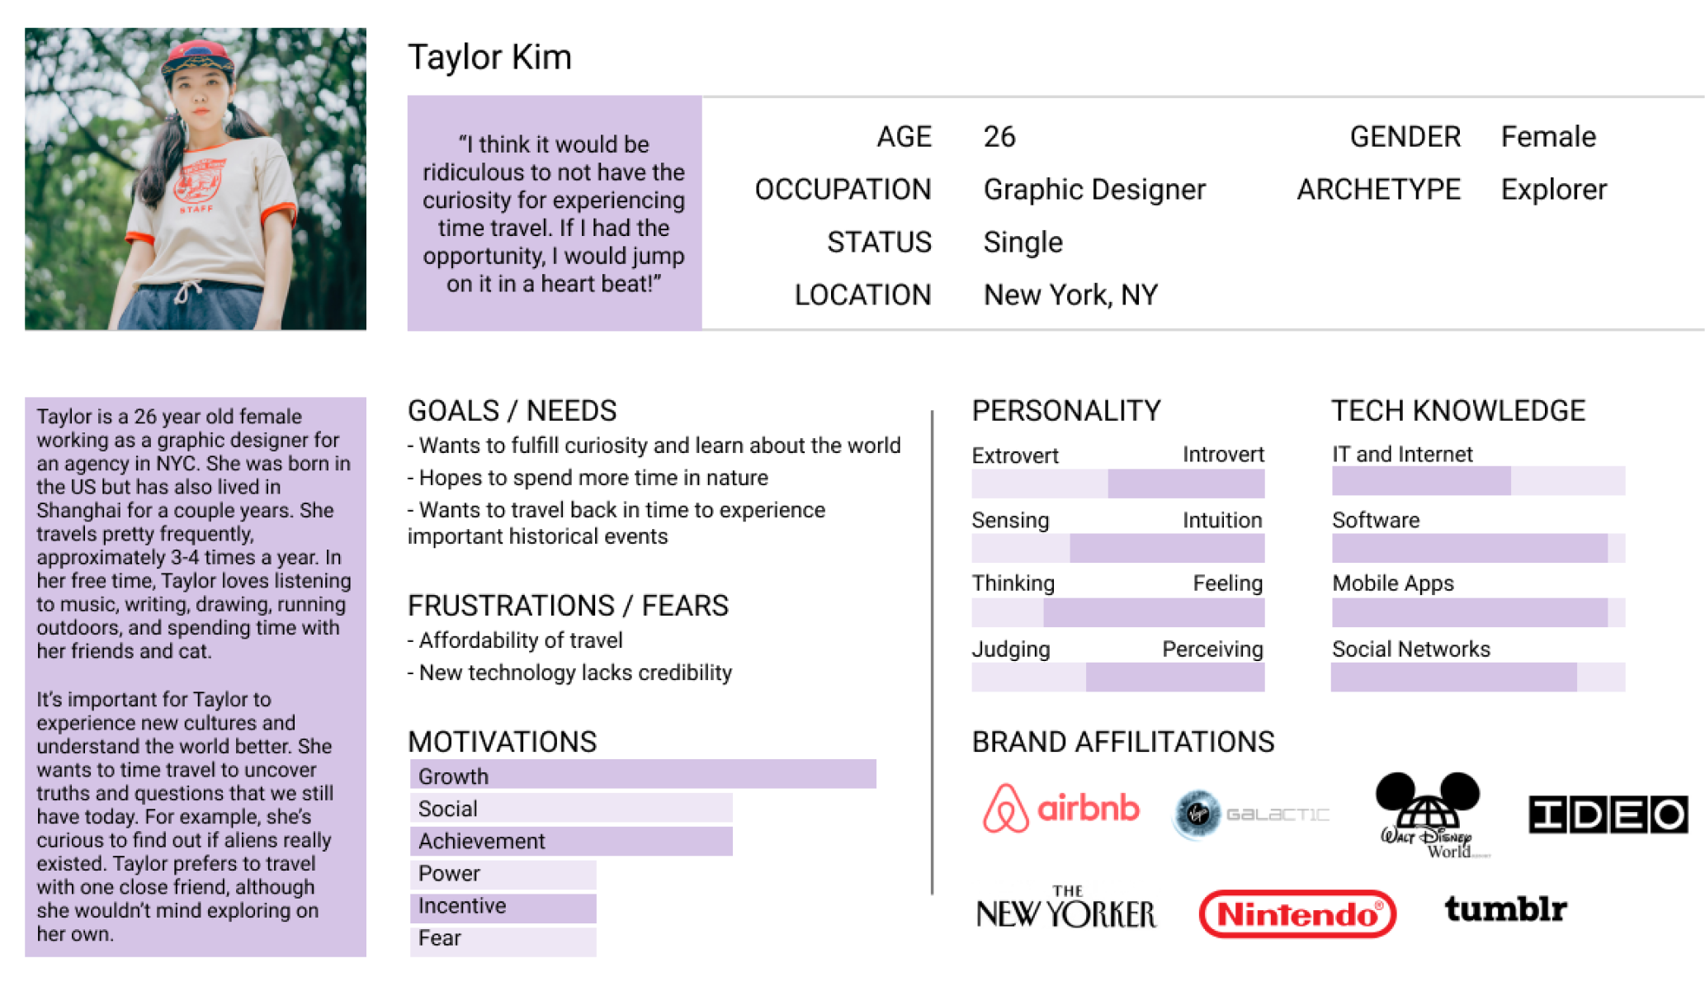Click the Judging–Perceiving personality bar
Image resolution: width=1705 pixels, height=982 pixels.
[1117, 677]
